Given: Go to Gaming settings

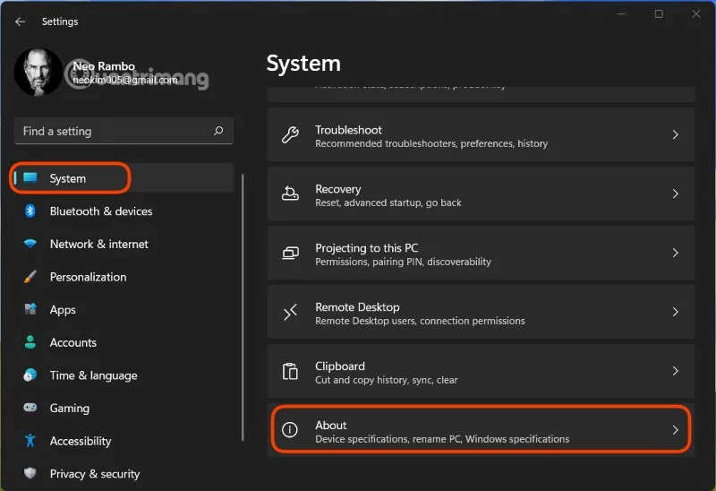Looking at the screenshot, I should [124, 408].
